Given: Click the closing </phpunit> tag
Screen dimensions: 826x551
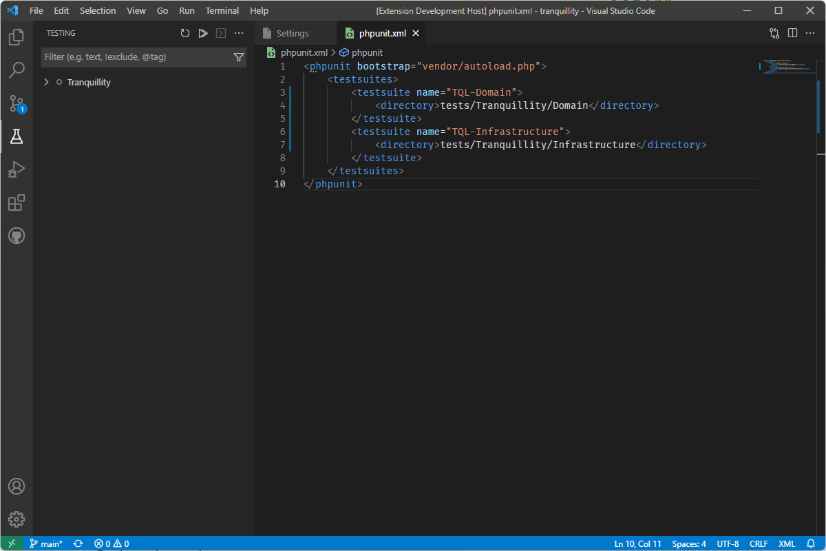Looking at the screenshot, I should (333, 184).
